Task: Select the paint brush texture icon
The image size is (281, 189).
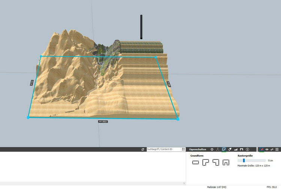Action: click(230, 149)
